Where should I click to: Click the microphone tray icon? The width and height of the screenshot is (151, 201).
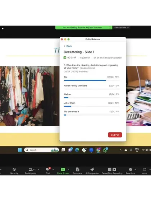coord(131,150)
